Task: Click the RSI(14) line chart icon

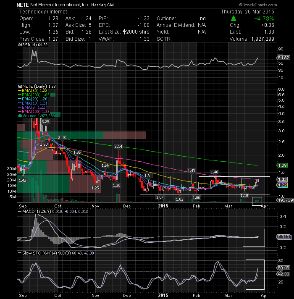Action: (20, 45)
